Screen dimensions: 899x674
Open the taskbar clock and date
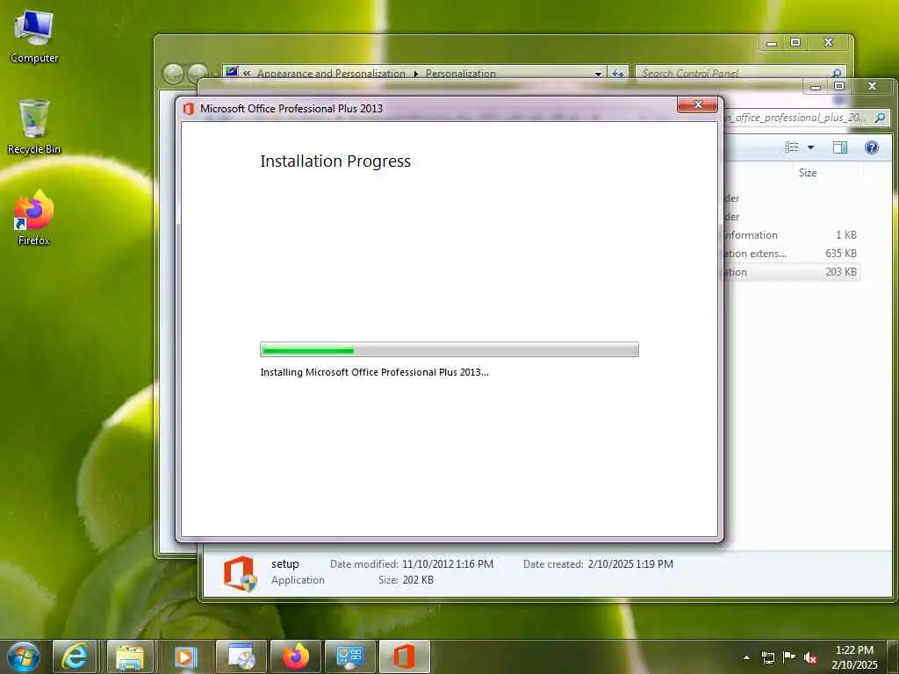[854, 657]
